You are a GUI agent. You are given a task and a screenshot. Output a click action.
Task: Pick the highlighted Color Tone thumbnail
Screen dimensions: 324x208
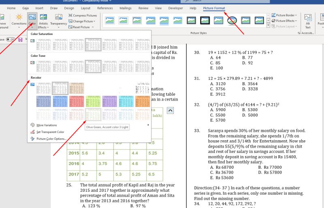point(93,66)
